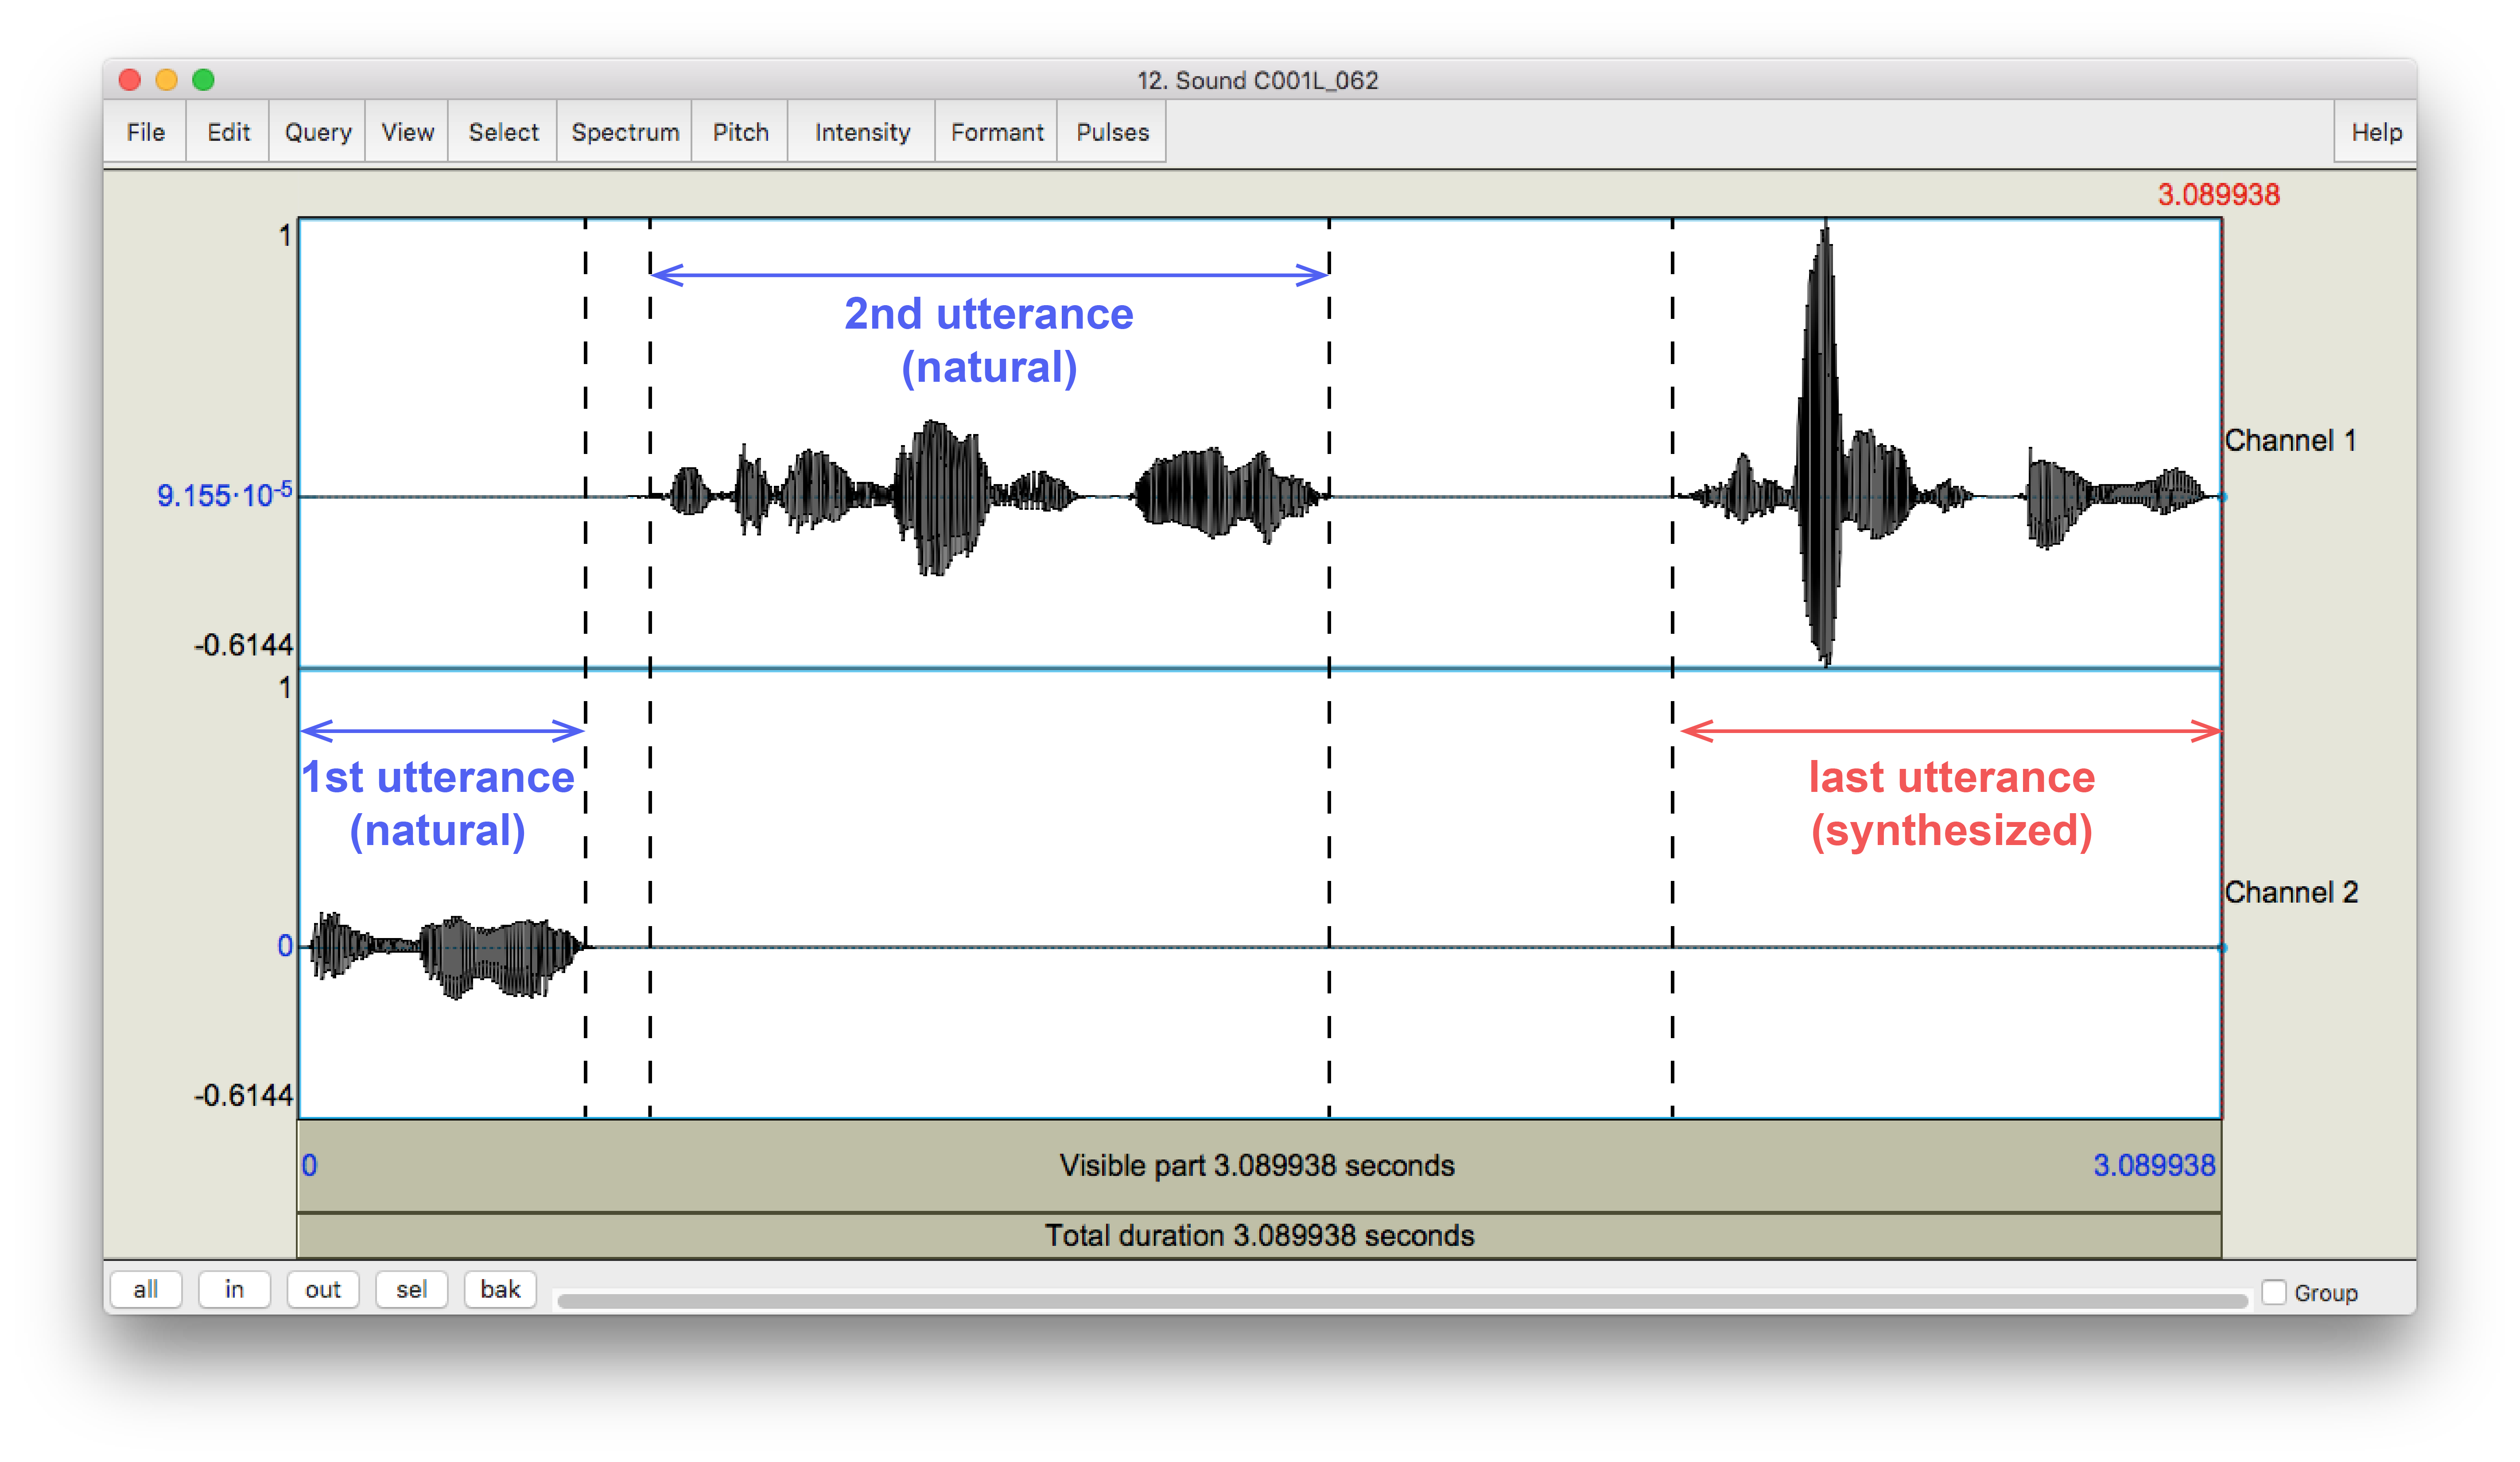The height and width of the screenshot is (1462, 2520).
Task: Click the Channel 1 second utterance waveform
Action: click(990, 497)
